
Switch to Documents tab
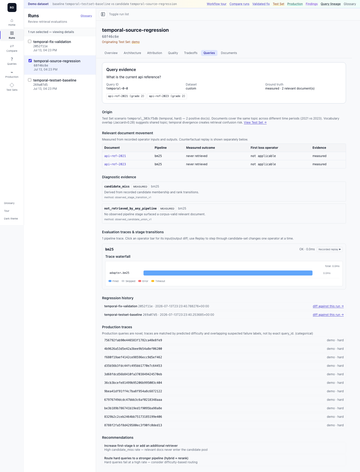(x=229, y=53)
